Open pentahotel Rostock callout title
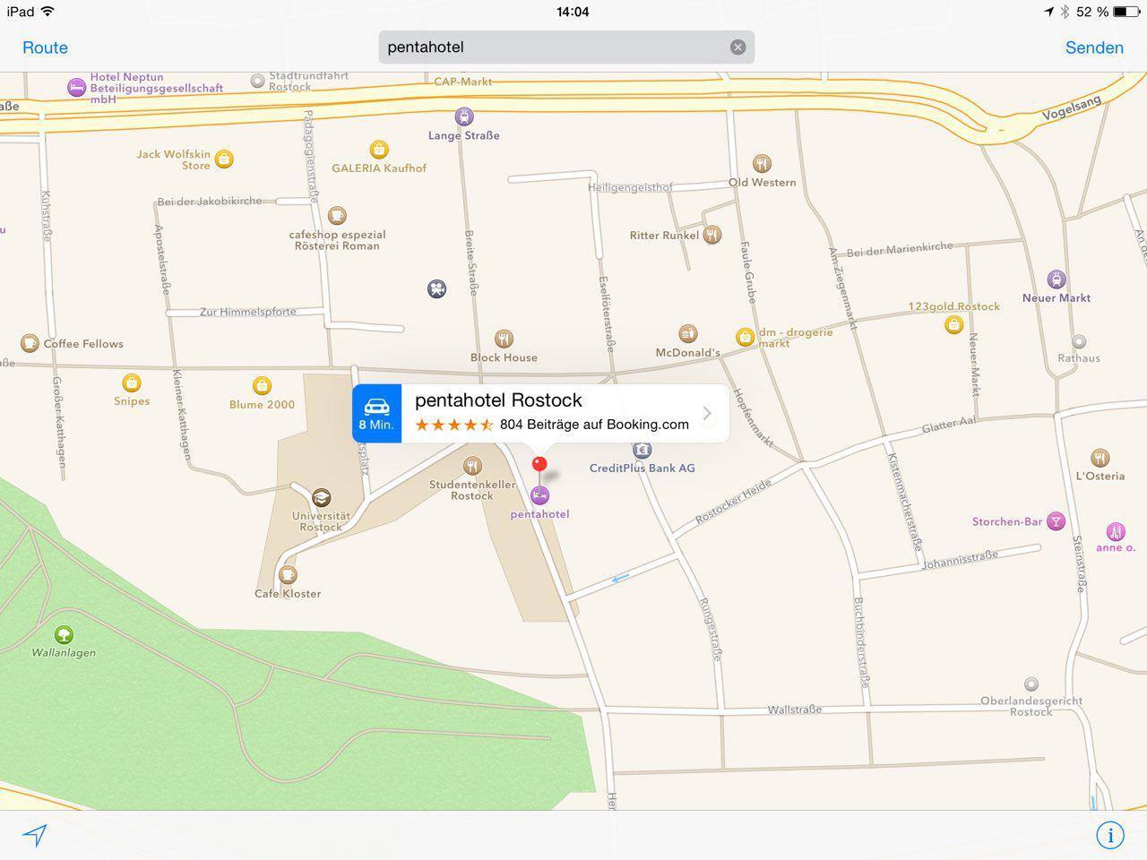The width and height of the screenshot is (1147, 860). [x=498, y=400]
